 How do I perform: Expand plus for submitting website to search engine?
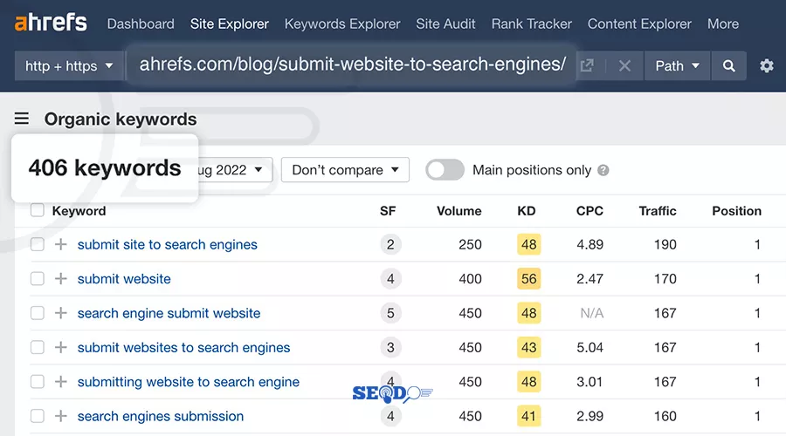point(60,381)
